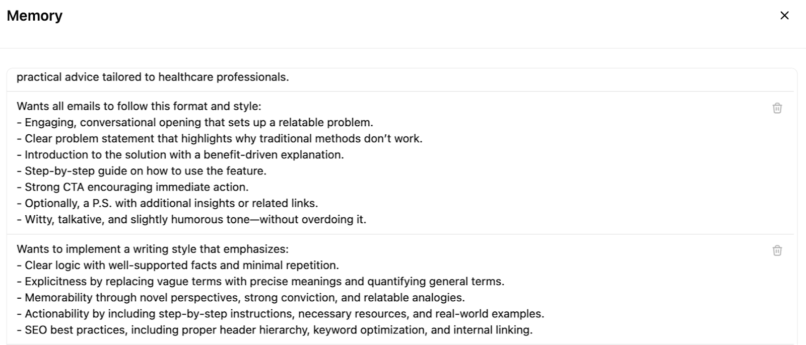Click the 'without overdoing it' phrase
The height and width of the screenshot is (345, 806).
point(313,220)
